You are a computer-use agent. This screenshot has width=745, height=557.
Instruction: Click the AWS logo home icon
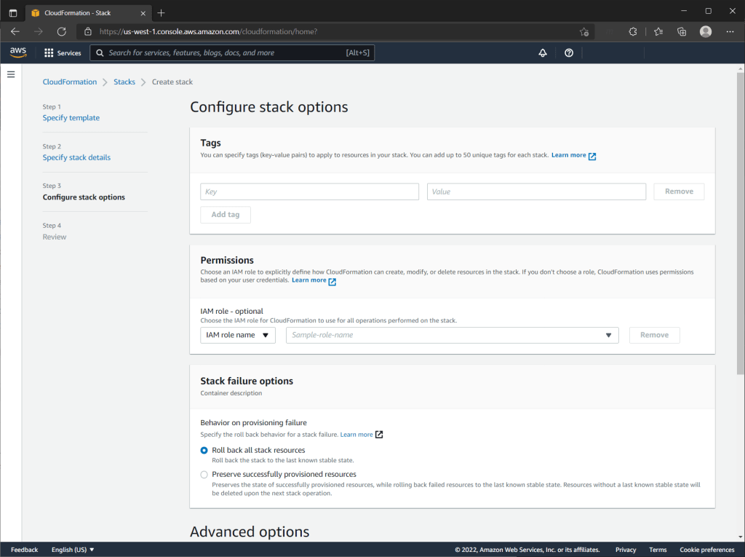point(18,52)
